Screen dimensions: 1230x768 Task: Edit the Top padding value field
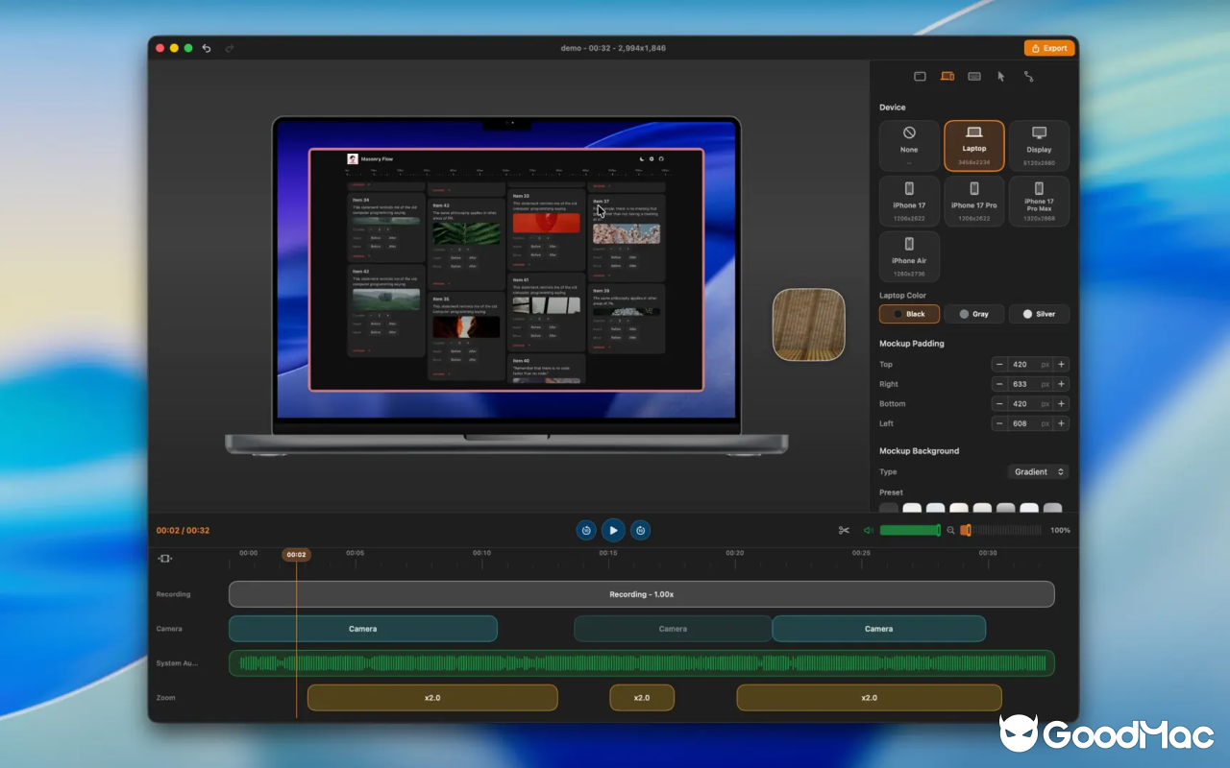[1030, 365]
